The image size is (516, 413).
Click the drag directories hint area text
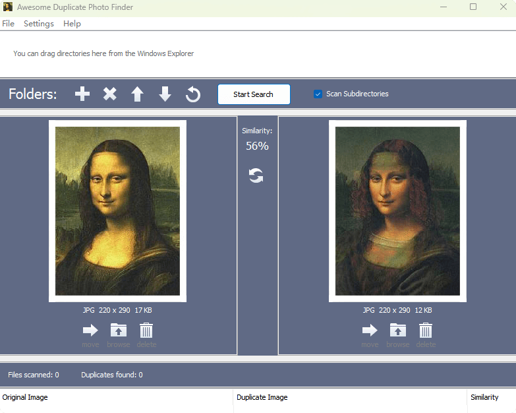pos(103,53)
